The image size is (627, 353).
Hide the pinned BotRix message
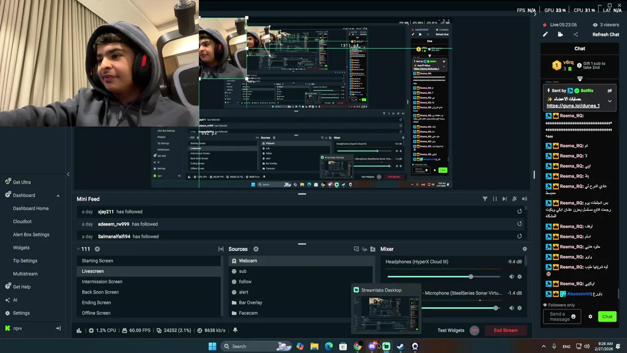point(609,91)
